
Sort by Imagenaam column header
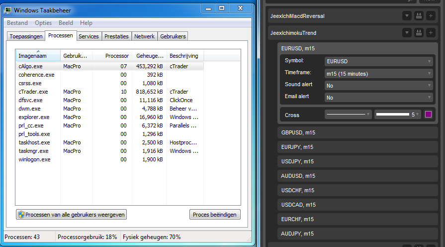pos(38,56)
